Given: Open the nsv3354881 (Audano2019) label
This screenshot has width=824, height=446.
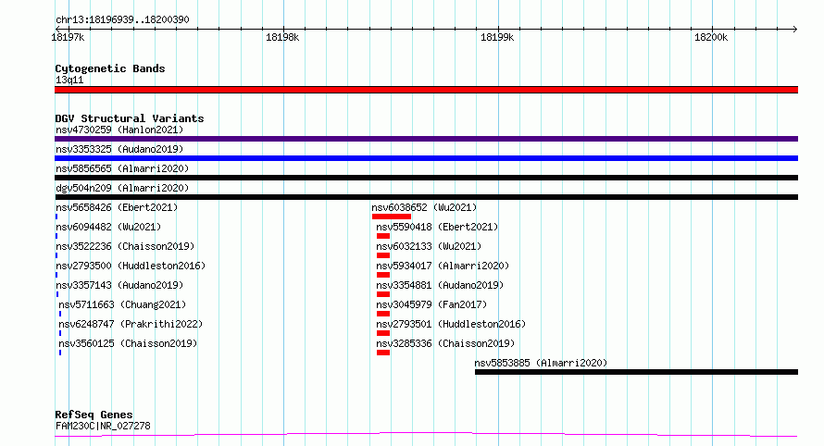Looking at the screenshot, I should 440,285.
